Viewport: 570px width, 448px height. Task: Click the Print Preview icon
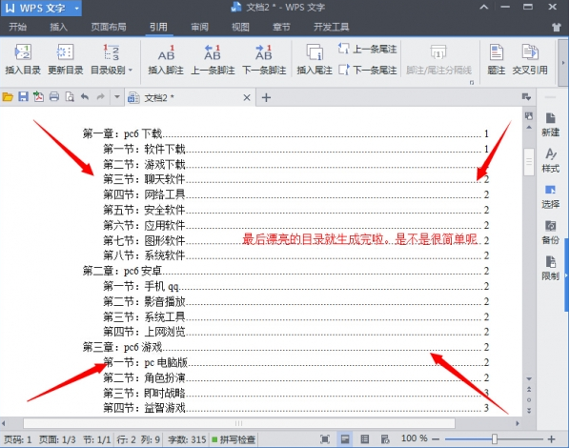pos(70,97)
